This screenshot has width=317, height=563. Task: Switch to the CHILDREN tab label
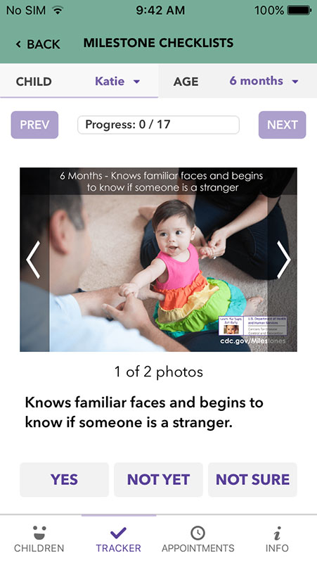tap(39, 548)
